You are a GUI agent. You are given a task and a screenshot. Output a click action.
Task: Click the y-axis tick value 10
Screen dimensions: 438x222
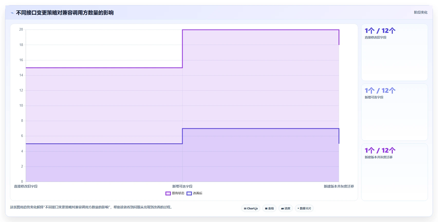point(21,105)
